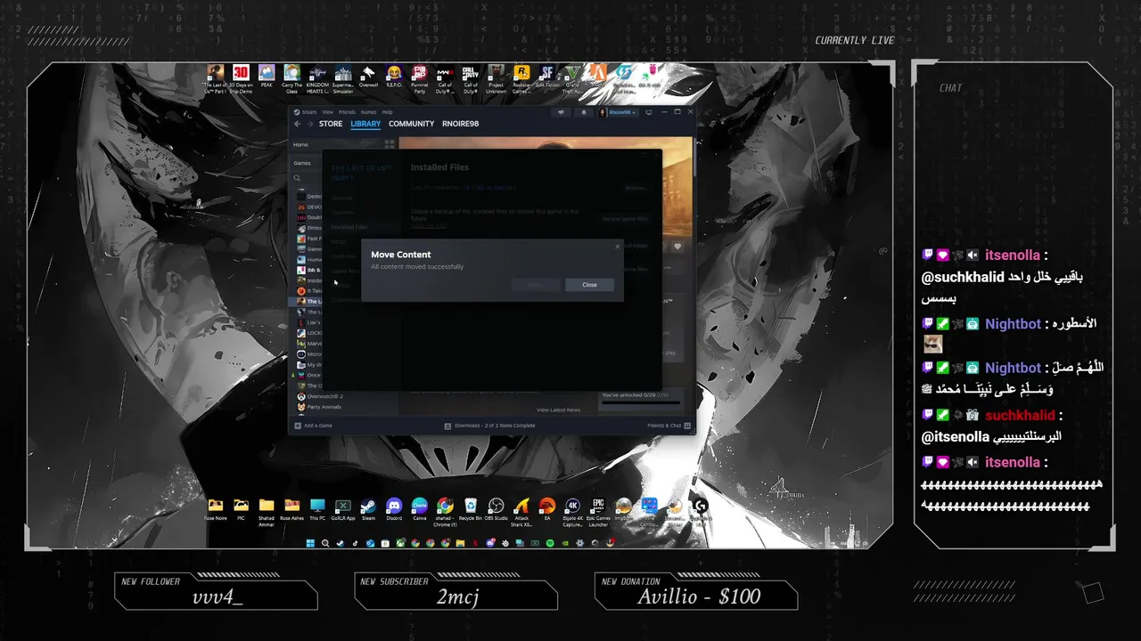The image size is (1141, 641).
Task: Click the View Latest News link
Action: click(558, 410)
